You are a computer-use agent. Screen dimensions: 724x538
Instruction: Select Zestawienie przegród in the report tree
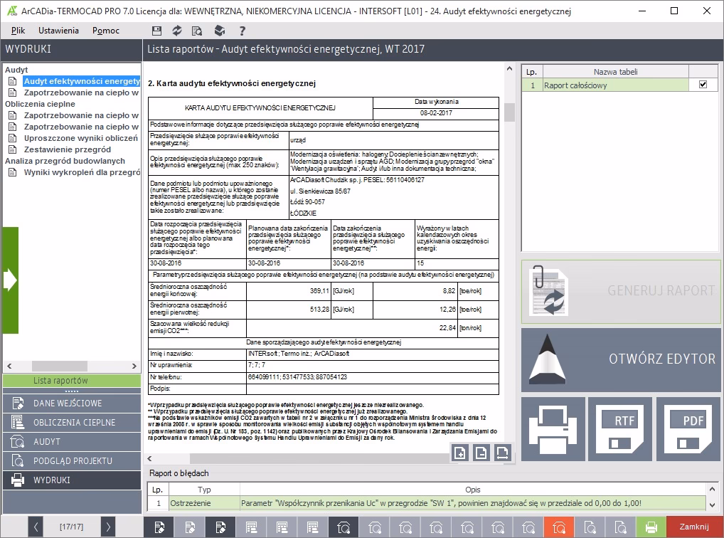coord(67,149)
